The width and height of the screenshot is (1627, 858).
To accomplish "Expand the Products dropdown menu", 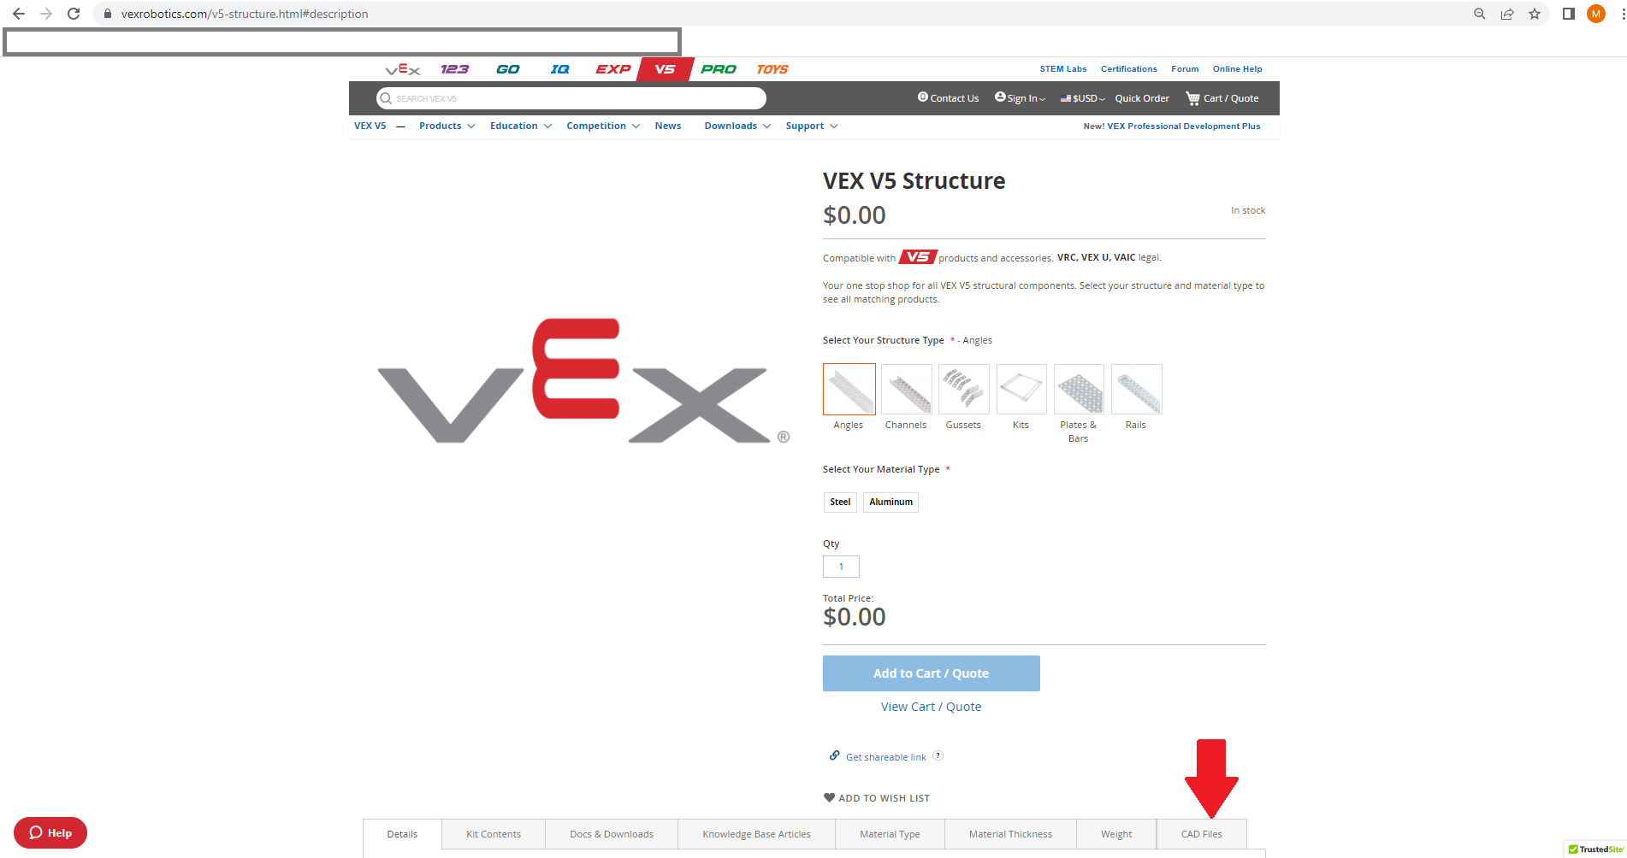I will (x=447, y=126).
